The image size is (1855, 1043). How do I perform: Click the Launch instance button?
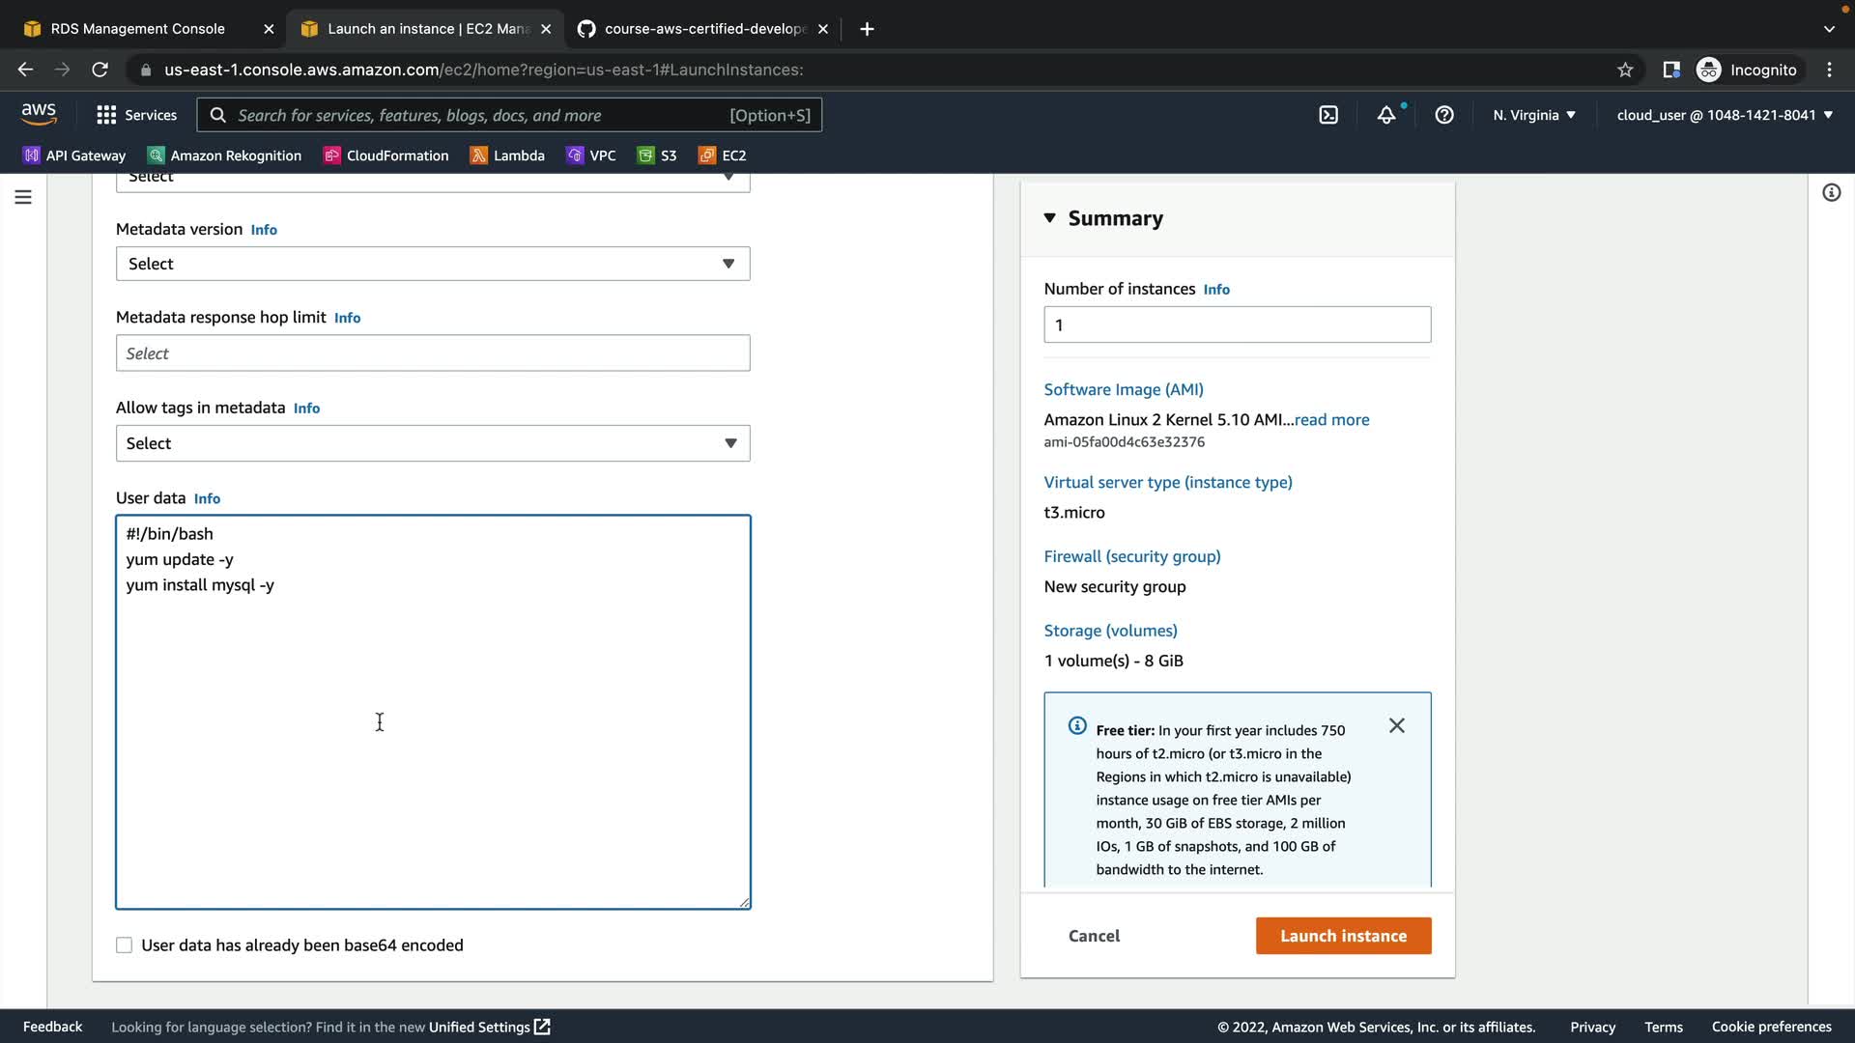point(1343,936)
